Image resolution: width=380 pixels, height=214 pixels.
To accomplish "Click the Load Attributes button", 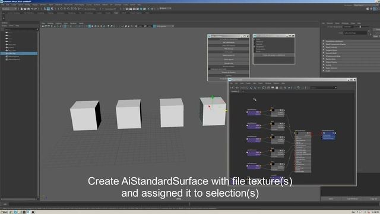I will tap(352, 199).
